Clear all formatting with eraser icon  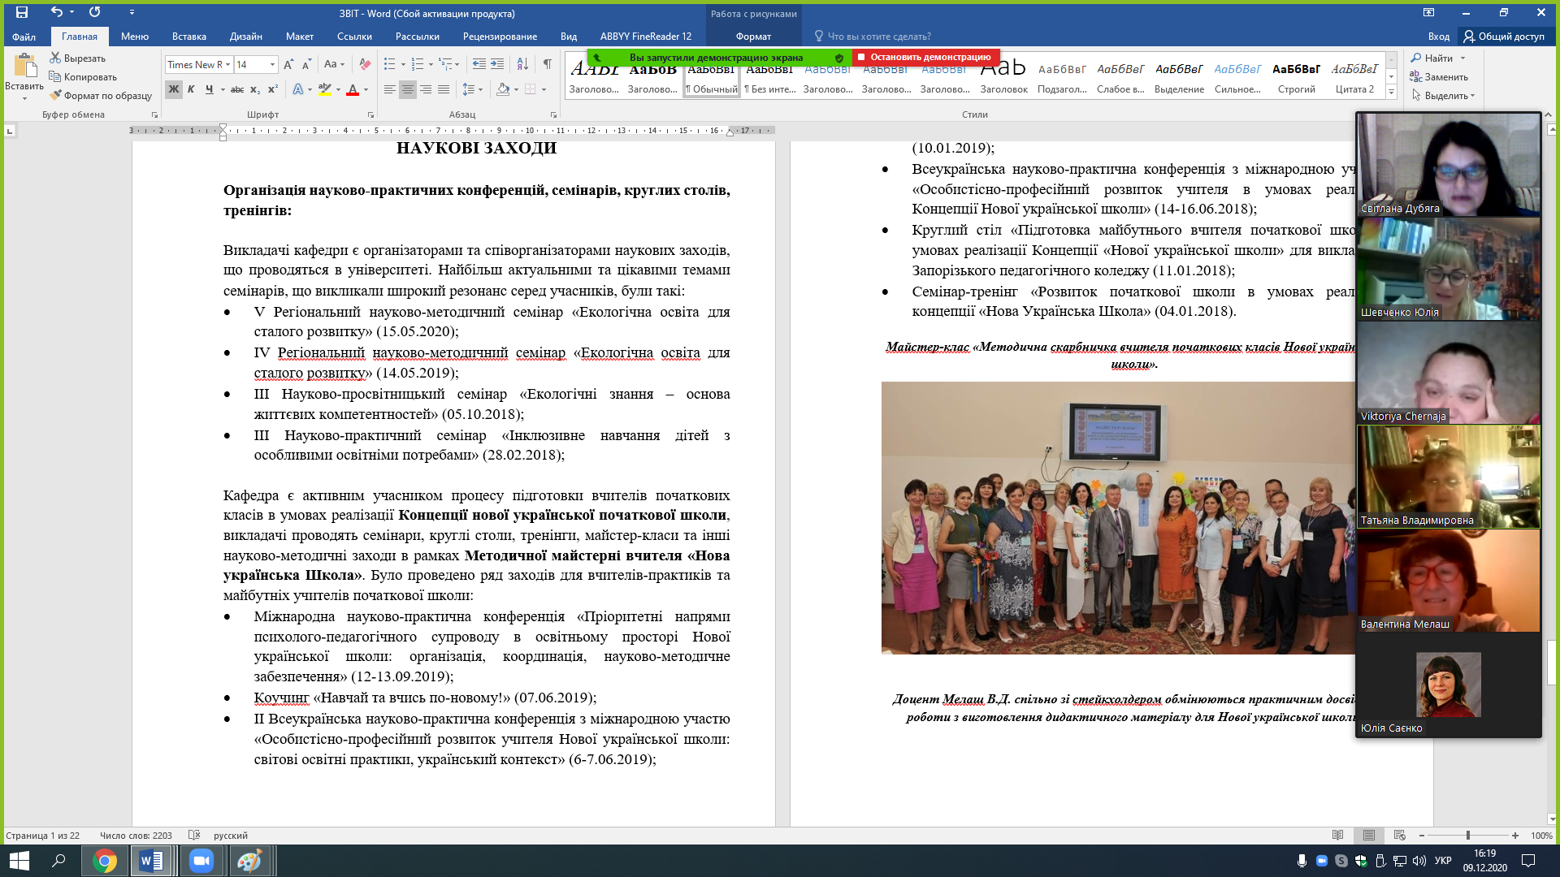coord(365,65)
